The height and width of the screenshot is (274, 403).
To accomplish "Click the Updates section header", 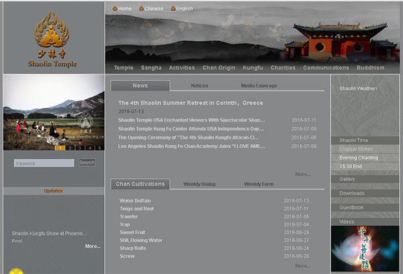I will [x=54, y=191].
